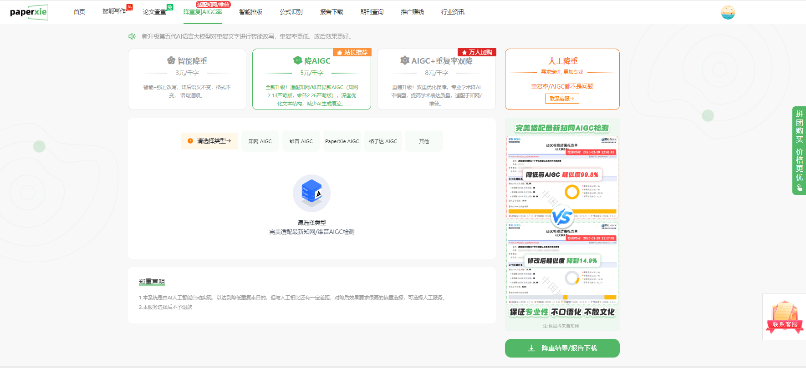Choose PaperXie AIGC type
The width and height of the screenshot is (806, 368).
(x=342, y=141)
